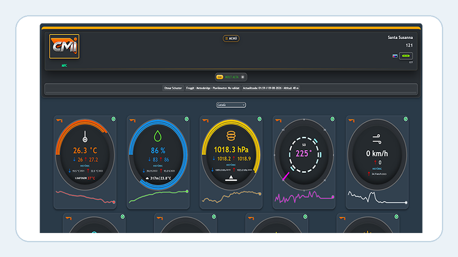Click green check badge on humidity card
The image size is (458, 257).
click(x=186, y=119)
